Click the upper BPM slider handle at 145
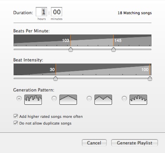This screenshot has height=153, width=165. (x=113, y=49)
